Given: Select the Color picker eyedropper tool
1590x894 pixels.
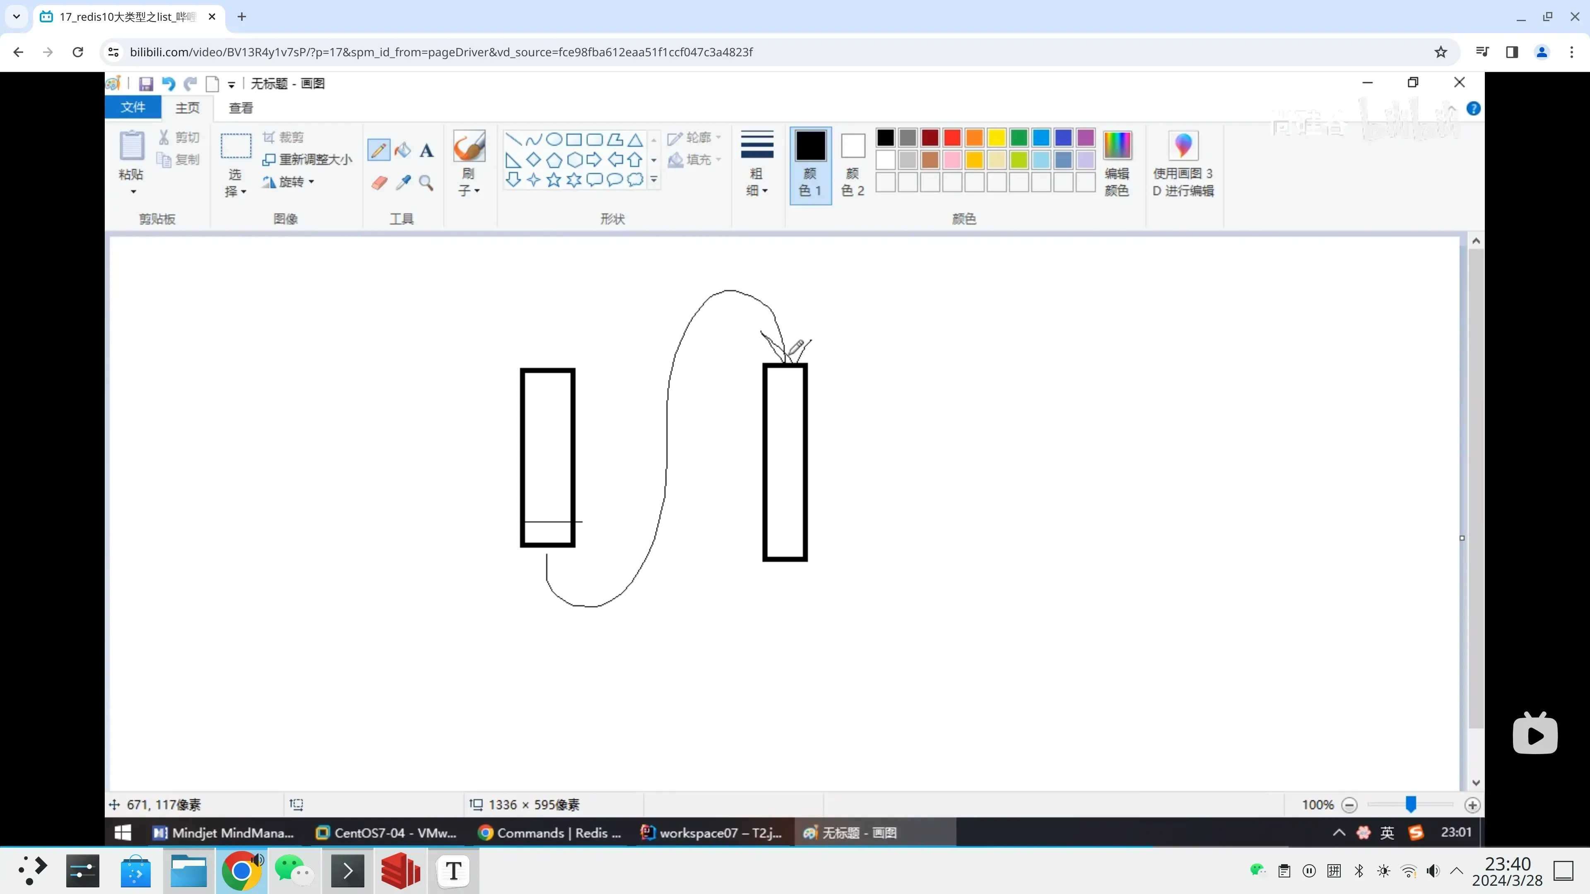Looking at the screenshot, I should click(x=403, y=183).
